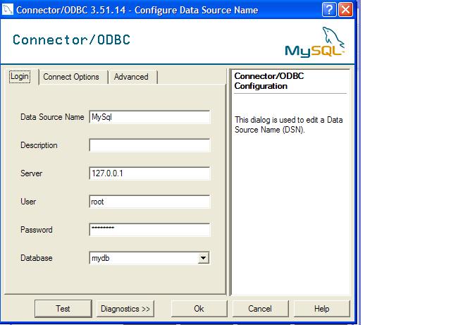Click the large Connector/ODBC banner title

[71, 39]
